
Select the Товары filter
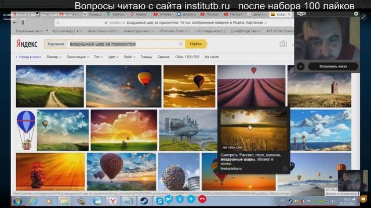pyautogui.click(x=146, y=57)
